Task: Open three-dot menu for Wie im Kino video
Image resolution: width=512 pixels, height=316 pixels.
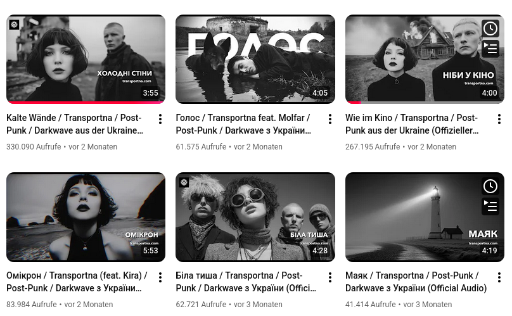Action: coord(499,119)
